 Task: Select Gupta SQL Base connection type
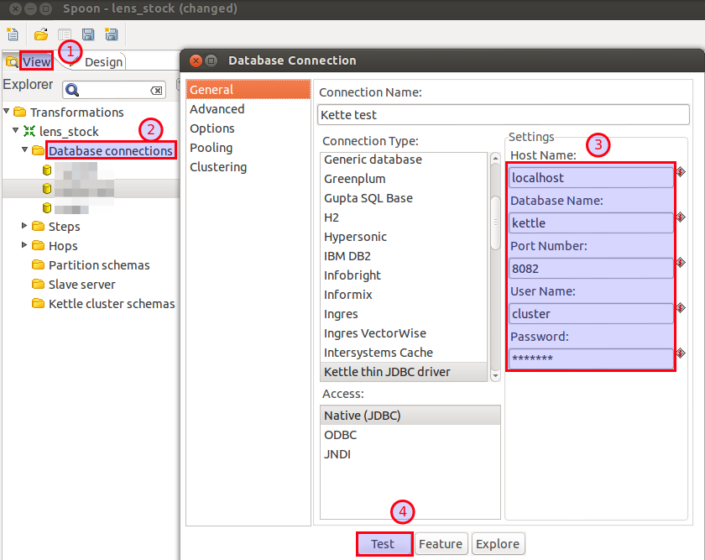[404, 198]
